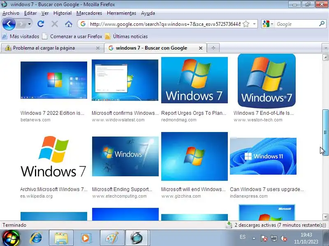
Task: Open the Windows Start orb
Action: (11, 238)
